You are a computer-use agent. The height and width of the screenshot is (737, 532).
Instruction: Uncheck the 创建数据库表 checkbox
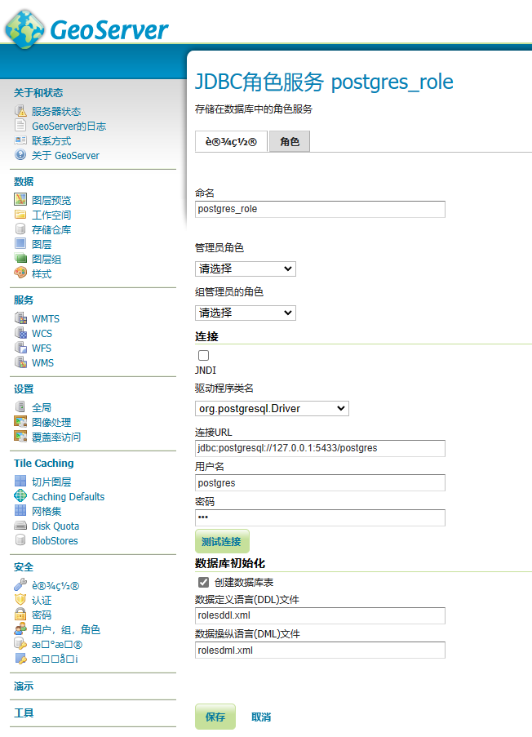coord(203,583)
